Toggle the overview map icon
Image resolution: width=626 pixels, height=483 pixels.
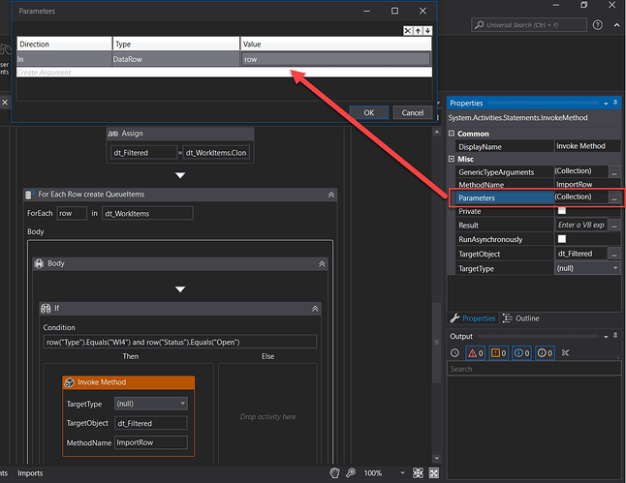(x=433, y=473)
